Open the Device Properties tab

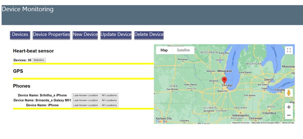[x=51, y=35]
